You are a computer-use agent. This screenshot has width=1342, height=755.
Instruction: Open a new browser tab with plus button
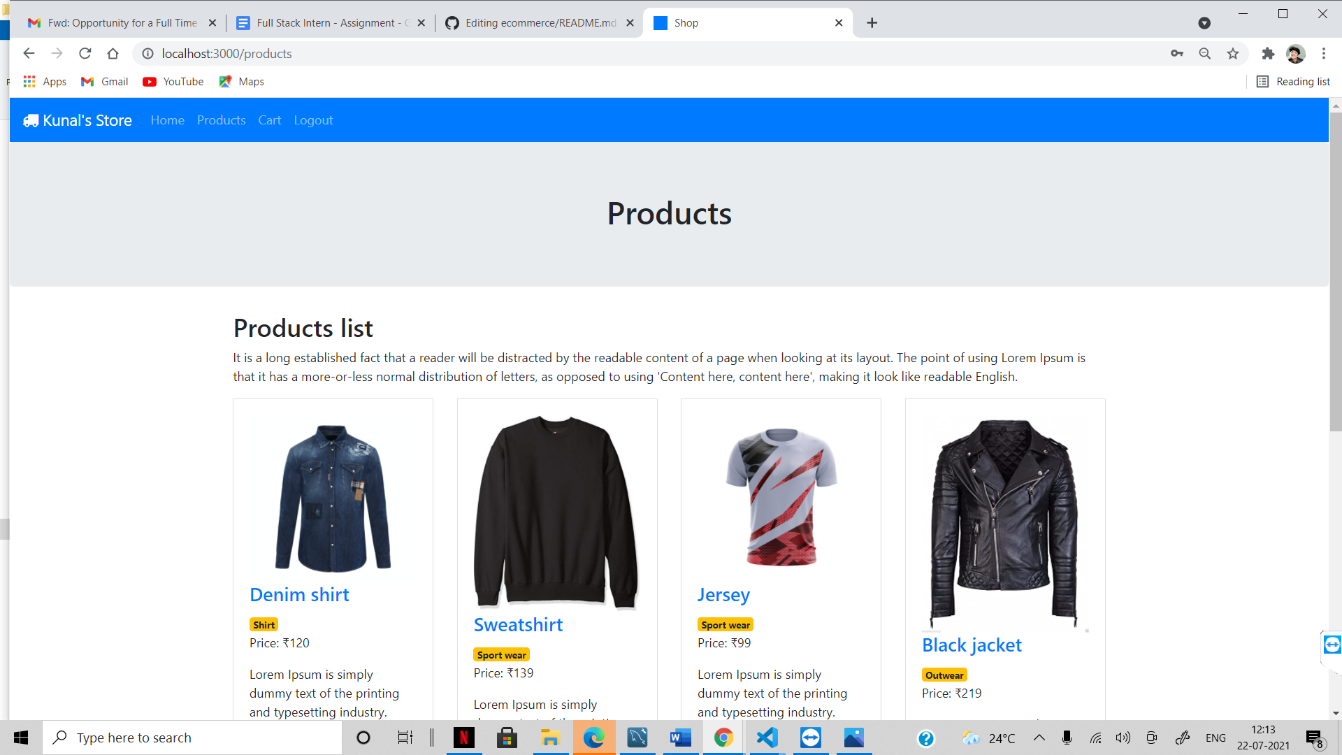pyautogui.click(x=872, y=23)
